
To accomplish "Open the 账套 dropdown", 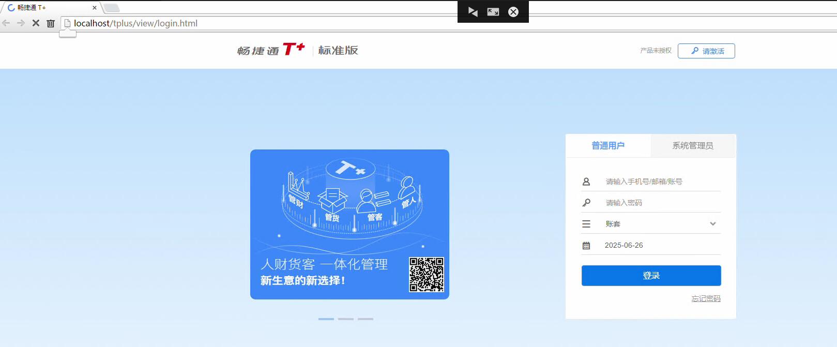I will coord(651,224).
